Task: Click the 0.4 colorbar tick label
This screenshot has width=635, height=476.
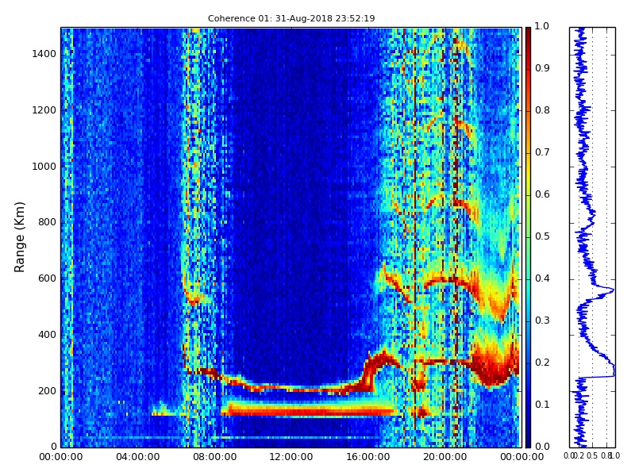Action: [x=542, y=278]
